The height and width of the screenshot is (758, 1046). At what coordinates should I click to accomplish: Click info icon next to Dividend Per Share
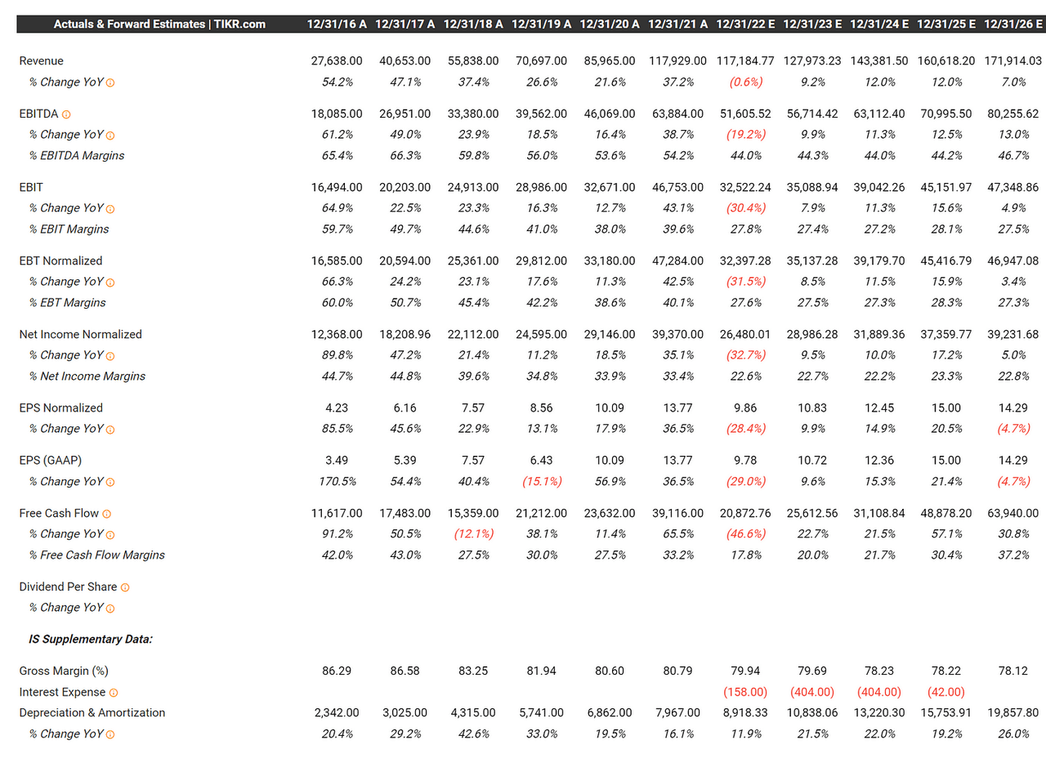tap(125, 587)
